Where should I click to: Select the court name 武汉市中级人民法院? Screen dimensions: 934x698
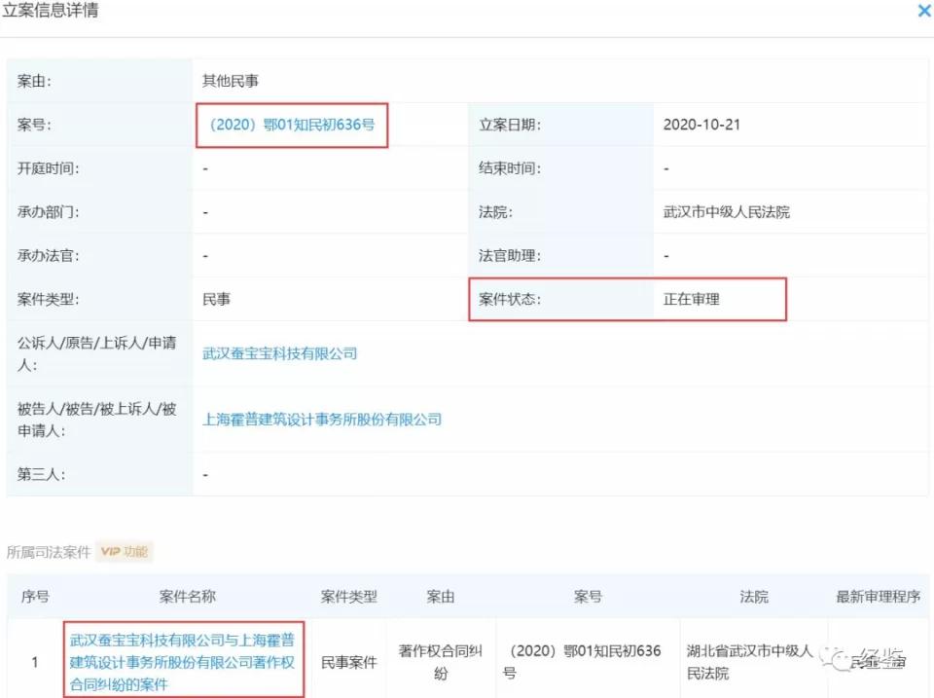[x=727, y=212]
